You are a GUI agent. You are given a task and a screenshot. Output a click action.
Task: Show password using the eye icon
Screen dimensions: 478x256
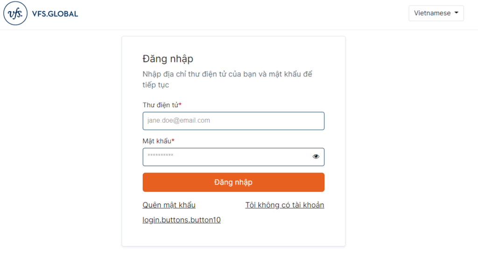click(x=316, y=157)
